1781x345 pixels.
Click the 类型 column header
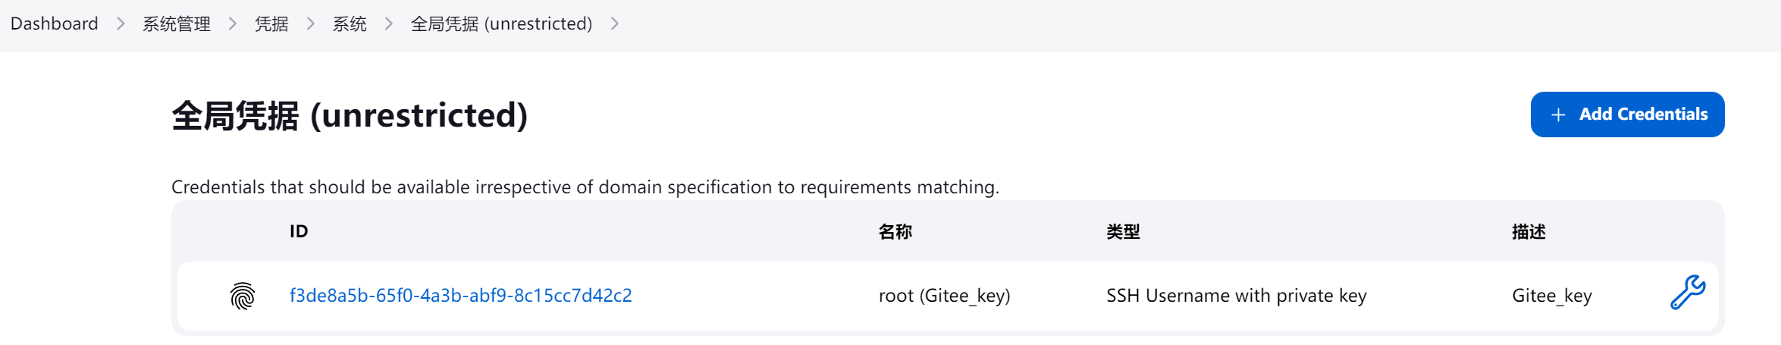(x=1123, y=232)
